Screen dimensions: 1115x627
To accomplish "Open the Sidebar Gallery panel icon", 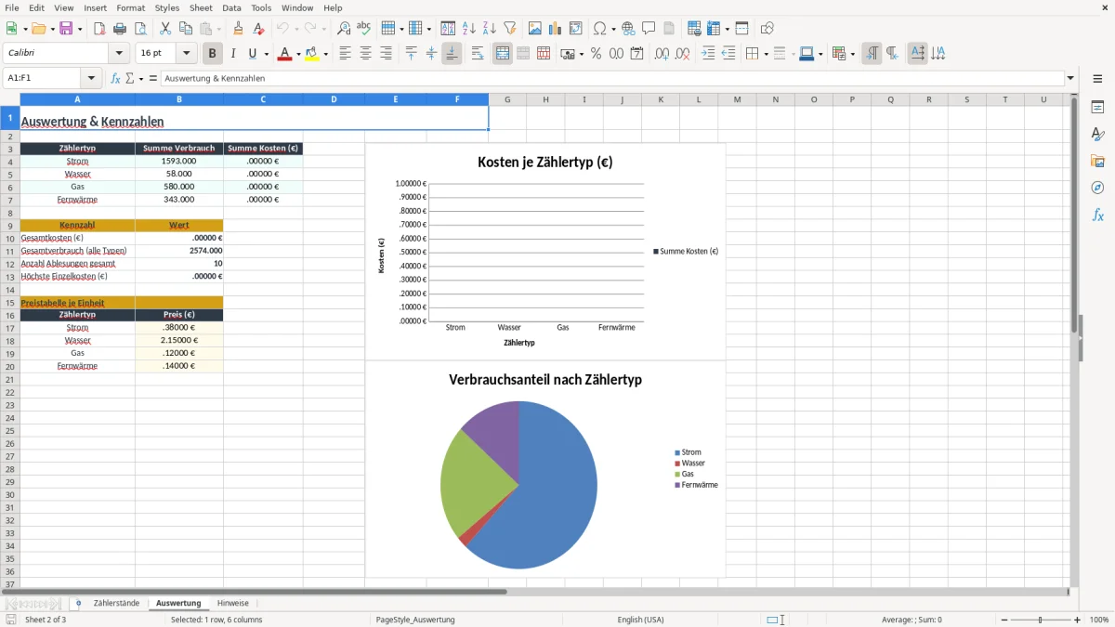I will [x=1097, y=162].
